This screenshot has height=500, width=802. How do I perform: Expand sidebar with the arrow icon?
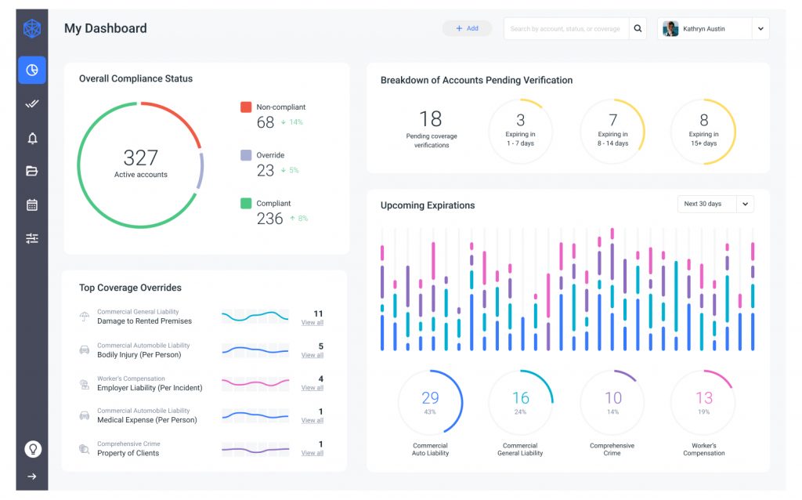32,476
